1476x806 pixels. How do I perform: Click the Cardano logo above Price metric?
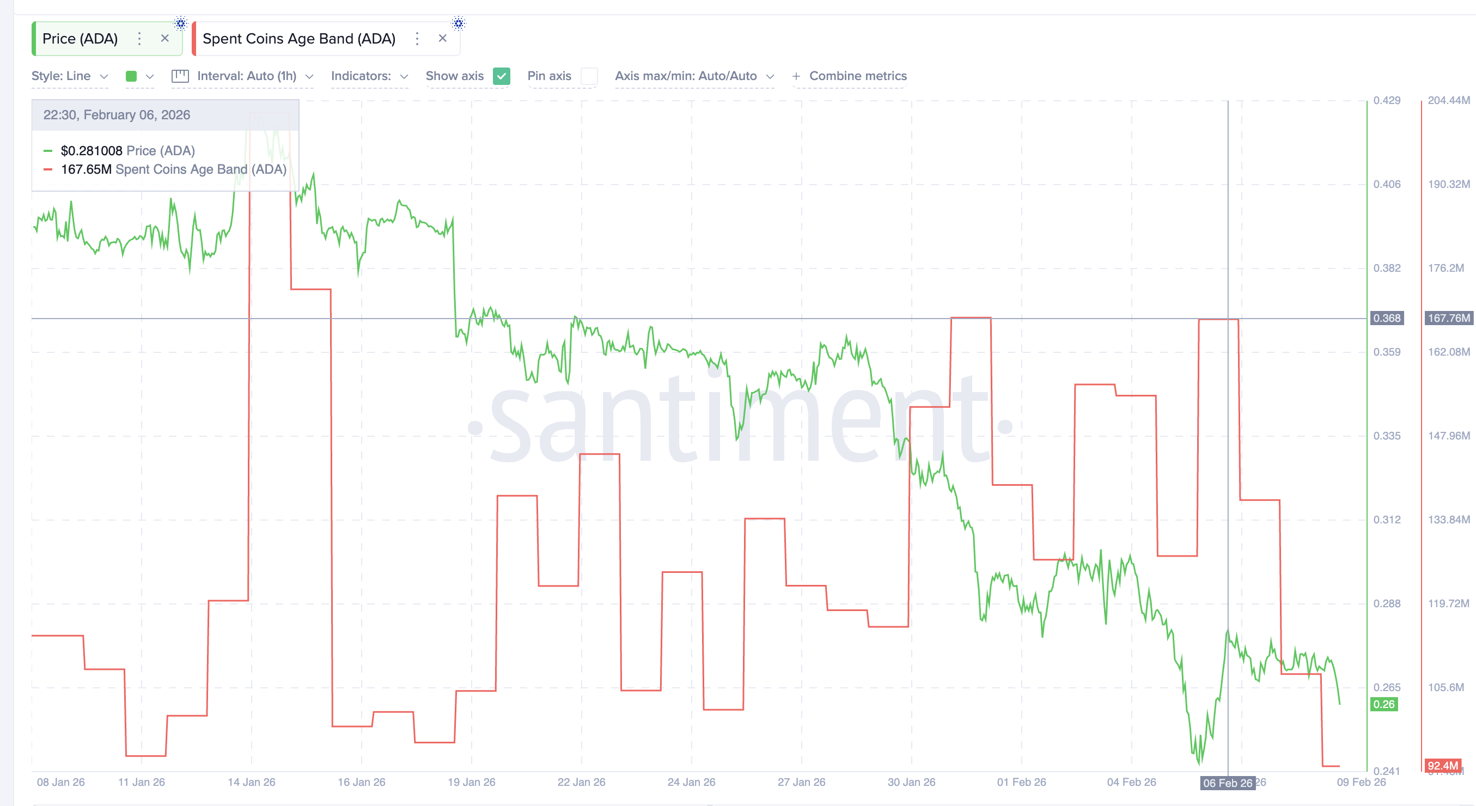click(181, 23)
